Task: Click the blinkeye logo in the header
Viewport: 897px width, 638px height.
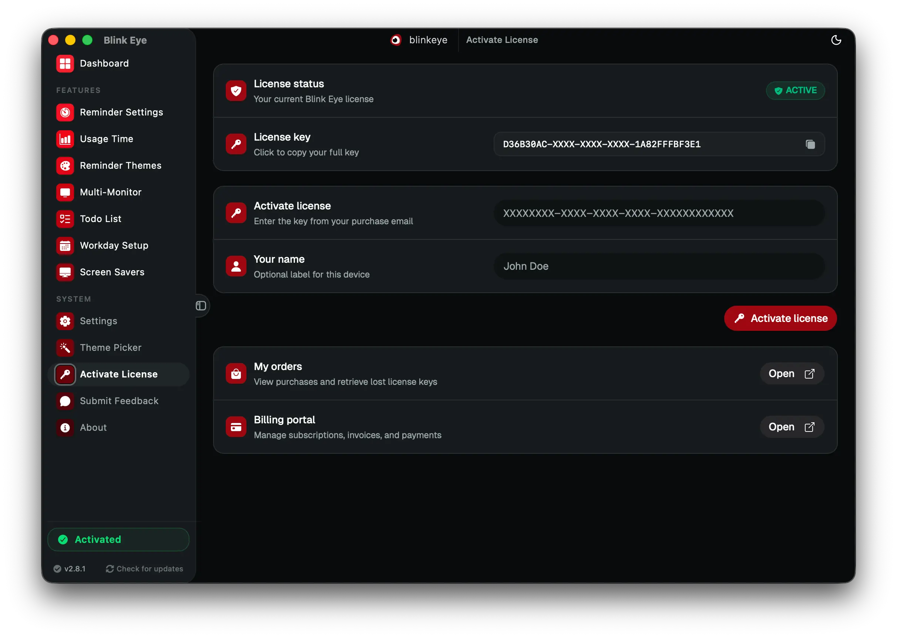Action: (396, 40)
